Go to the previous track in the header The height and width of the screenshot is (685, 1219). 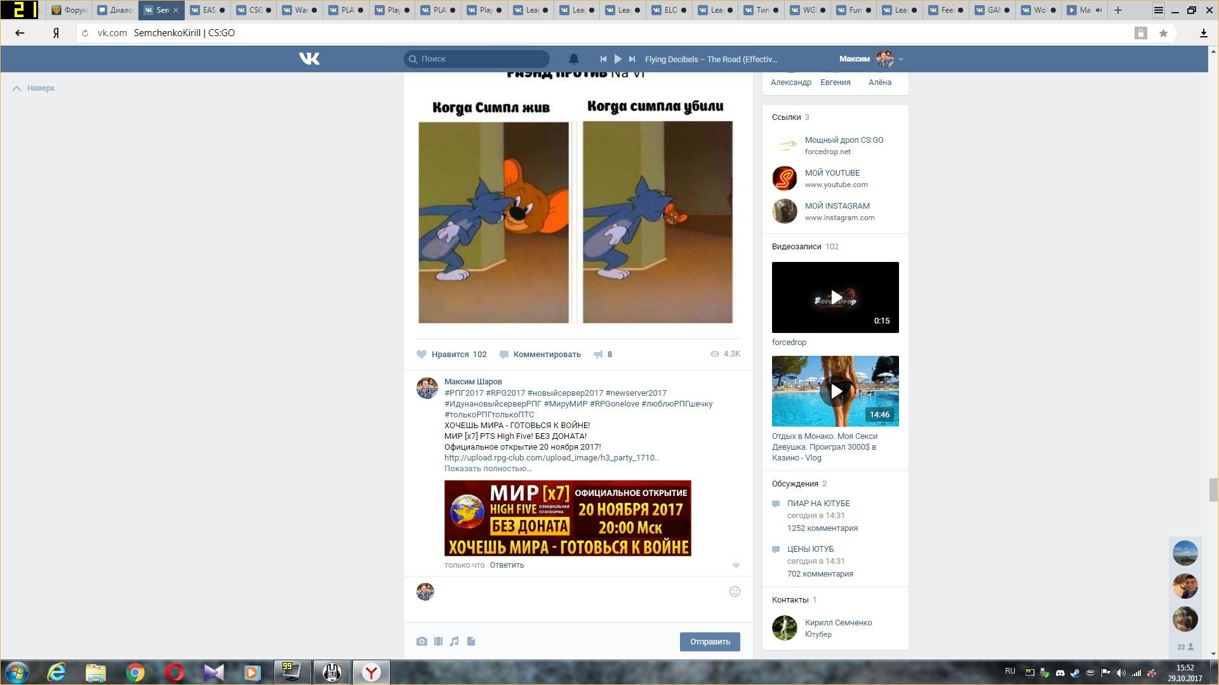(x=603, y=59)
